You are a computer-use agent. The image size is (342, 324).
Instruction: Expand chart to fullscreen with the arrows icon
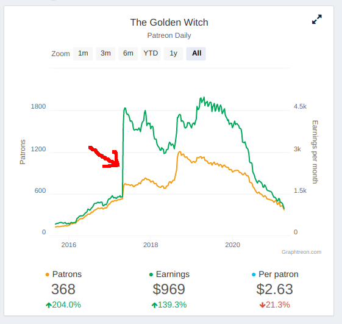pyautogui.click(x=316, y=20)
